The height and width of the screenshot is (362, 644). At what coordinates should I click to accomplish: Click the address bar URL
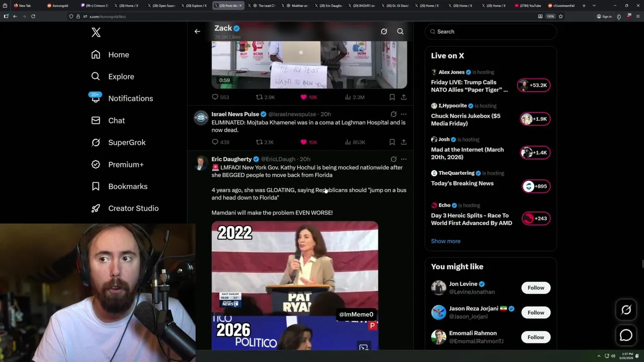[x=108, y=17]
